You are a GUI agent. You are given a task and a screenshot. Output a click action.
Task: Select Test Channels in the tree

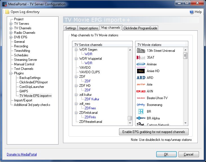point(24,69)
